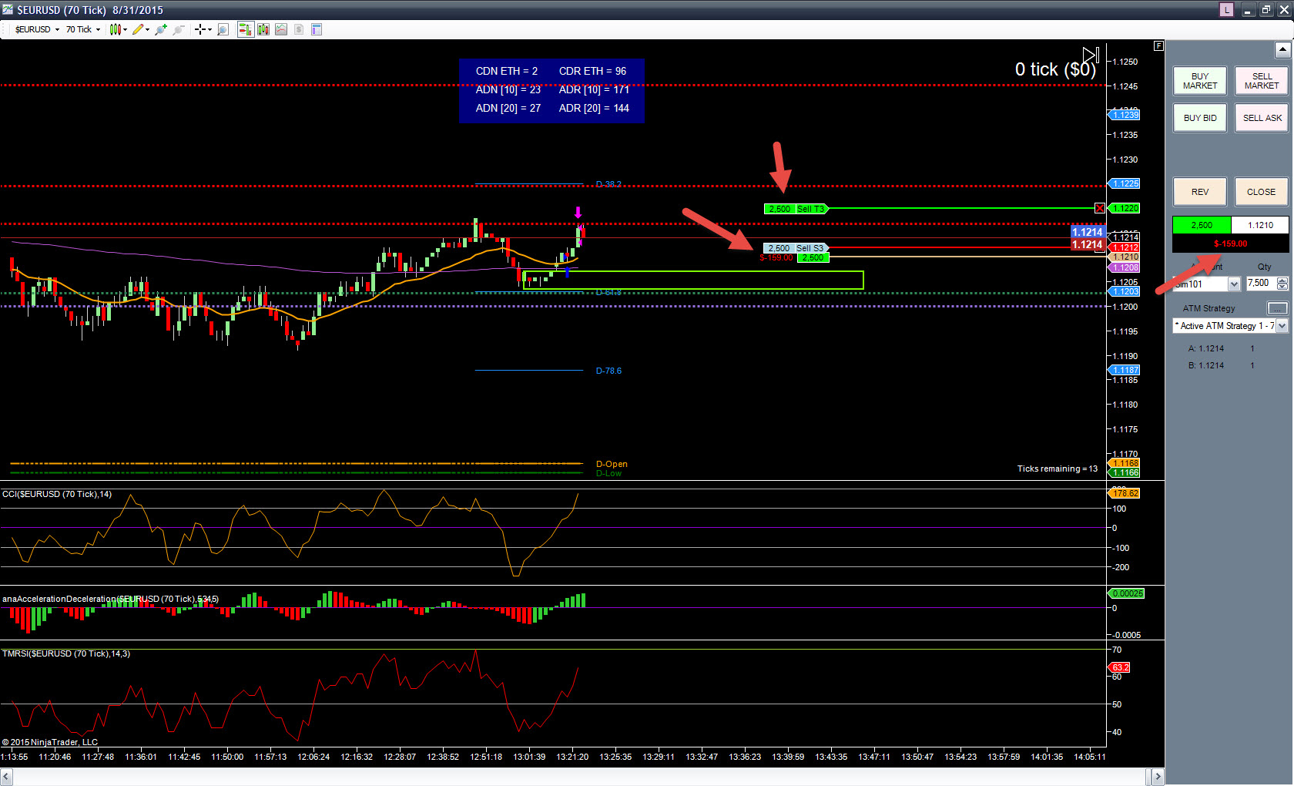Screen dimensions: 1294x786
Task: Click the purple 1.1208 price marker
Action: (1124, 267)
